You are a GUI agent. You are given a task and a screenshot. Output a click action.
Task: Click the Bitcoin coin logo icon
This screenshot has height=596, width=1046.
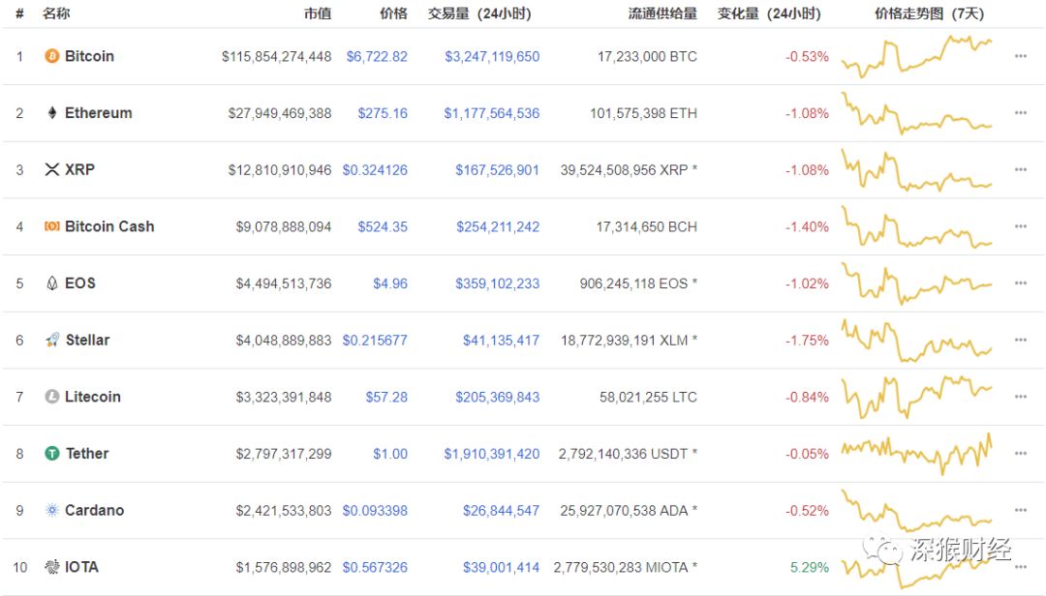point(52,56)
